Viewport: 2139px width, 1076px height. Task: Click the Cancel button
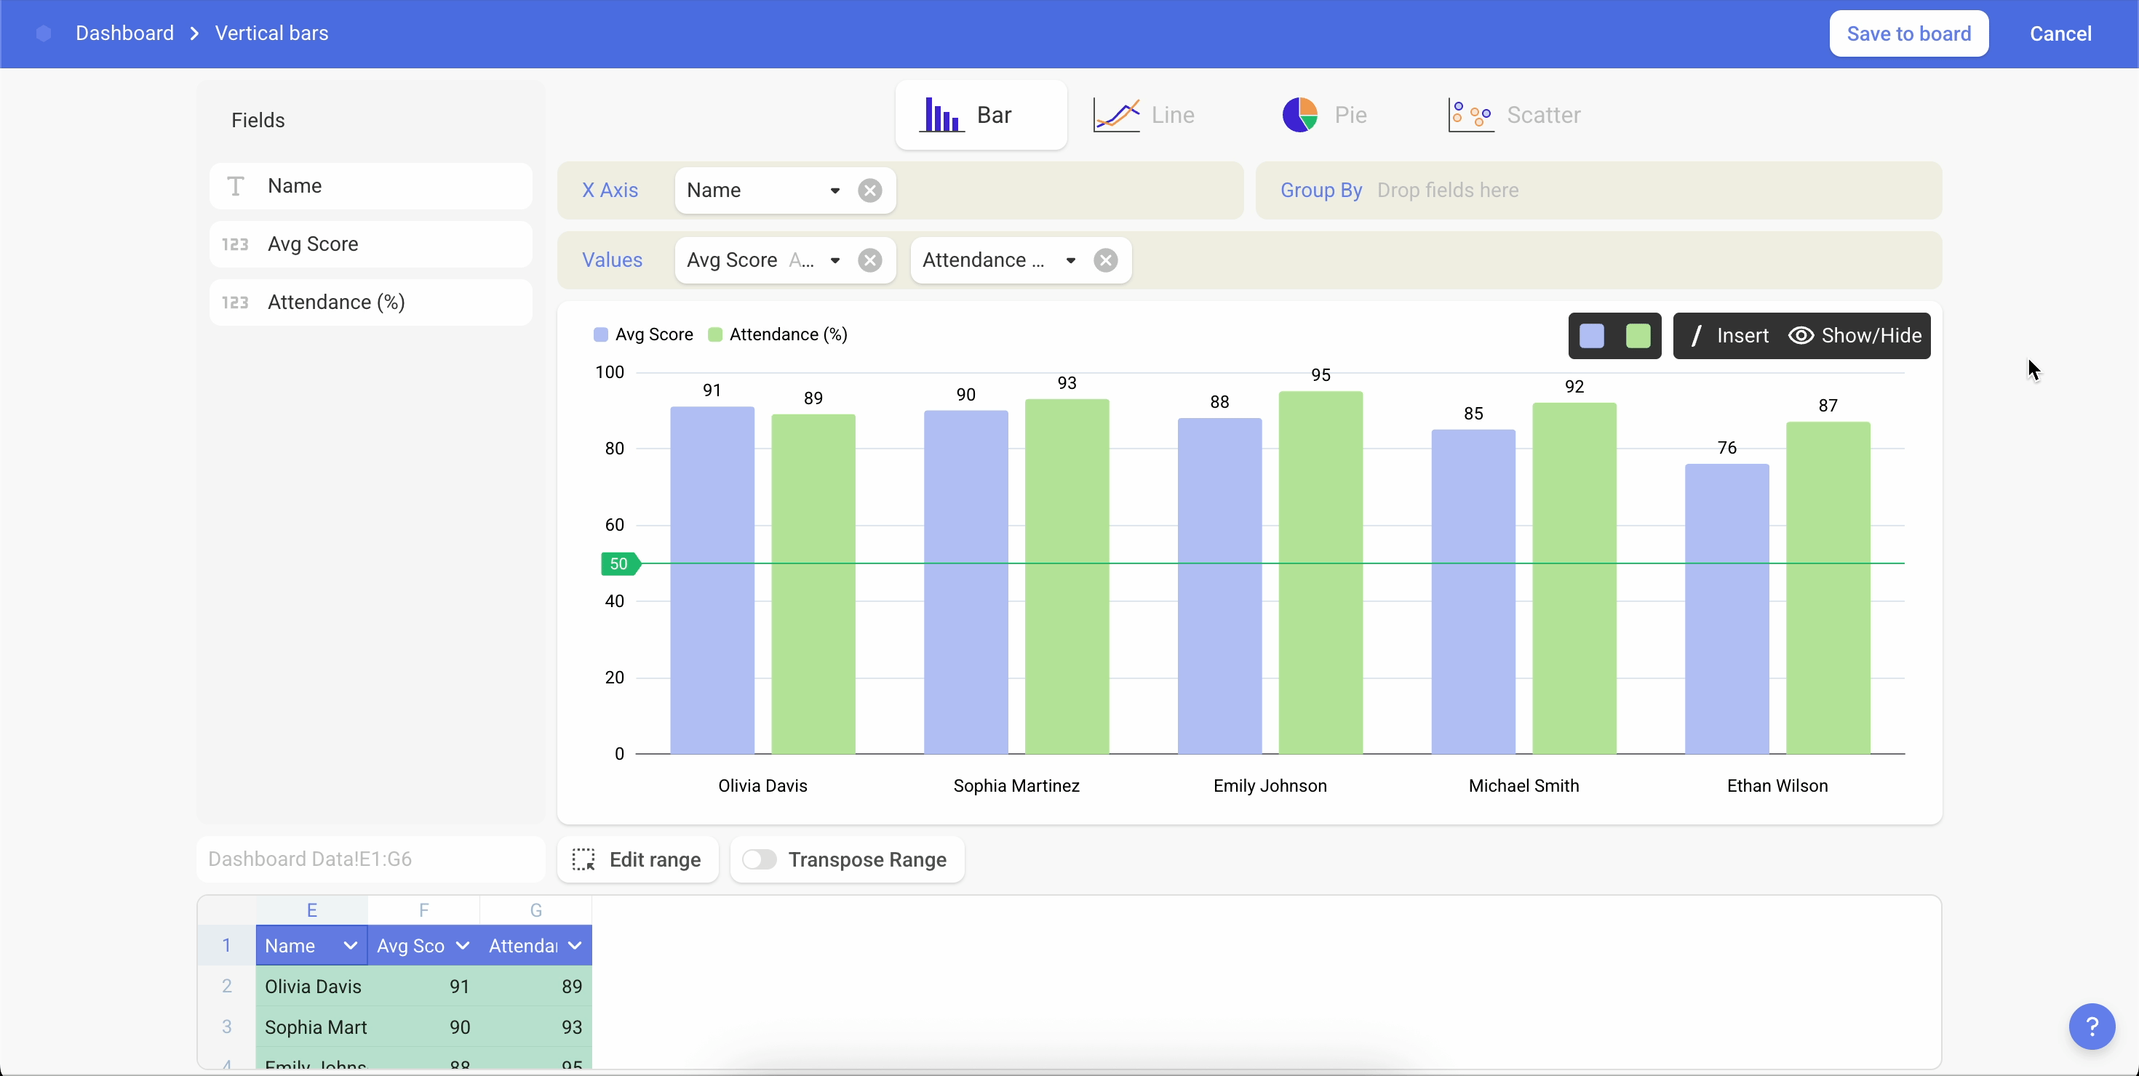pos(2060,34)
